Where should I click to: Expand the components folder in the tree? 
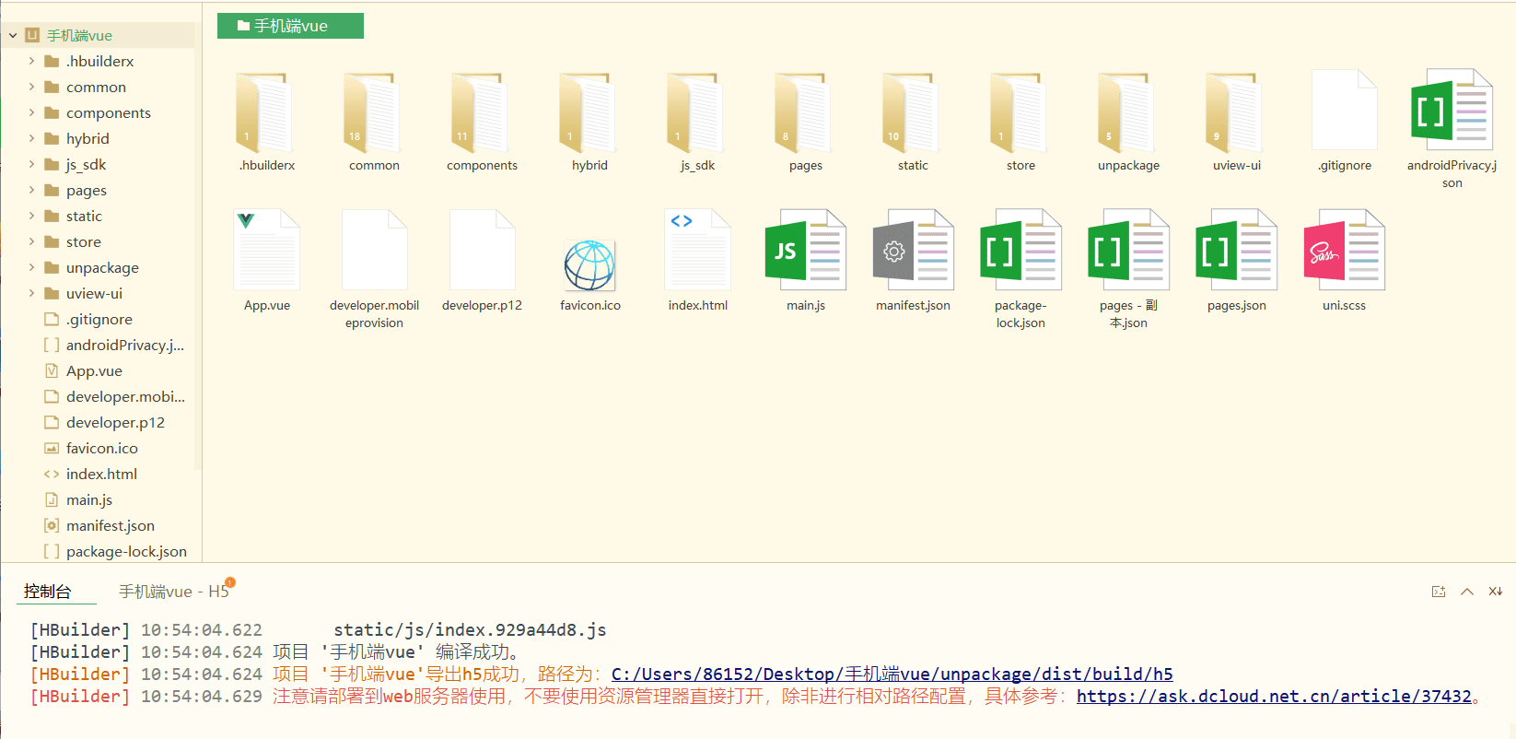[31, 112]
